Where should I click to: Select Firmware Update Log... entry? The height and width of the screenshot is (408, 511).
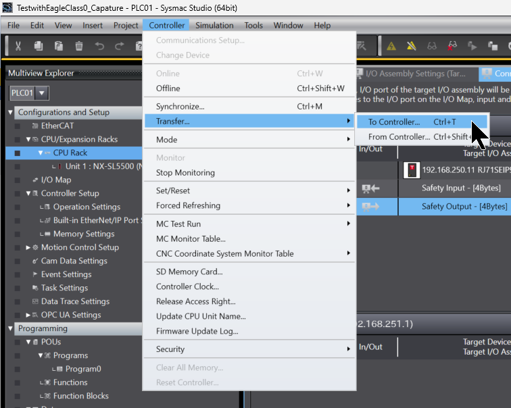(249, 331)
